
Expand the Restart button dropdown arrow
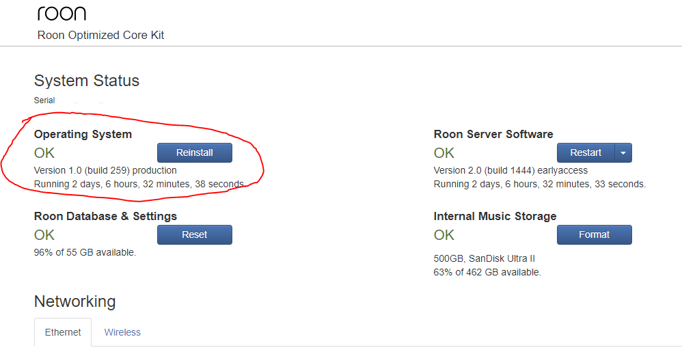[623, 152]
